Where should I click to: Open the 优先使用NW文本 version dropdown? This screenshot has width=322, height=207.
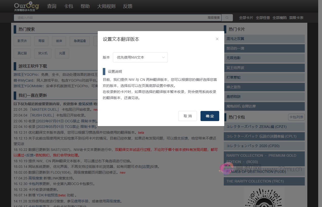[140, 57]
